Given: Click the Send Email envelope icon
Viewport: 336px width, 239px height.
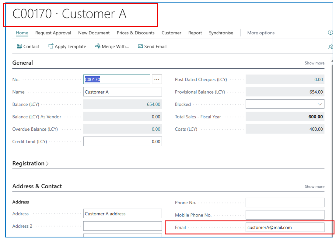Looking at the screenshot, I should click(140, 46).
